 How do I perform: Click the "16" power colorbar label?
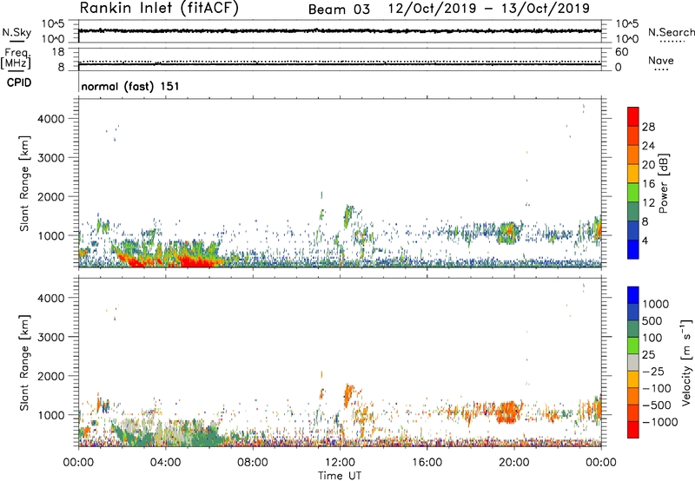click(x=648, y=184)
